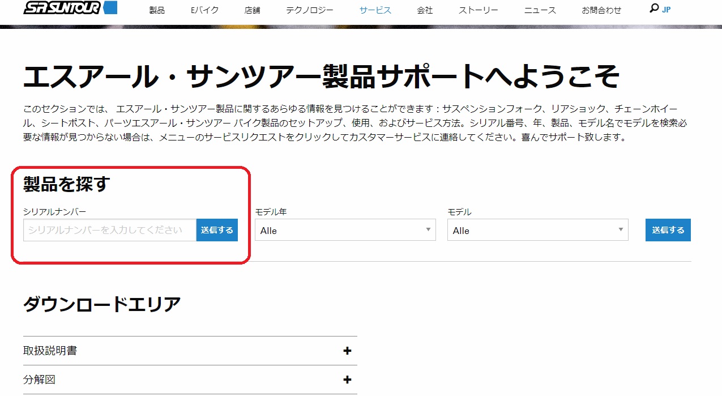This screenshot has height=396, width=722.
Task: Expand the 取扱説明書 section
Action: tap(190, 351)
